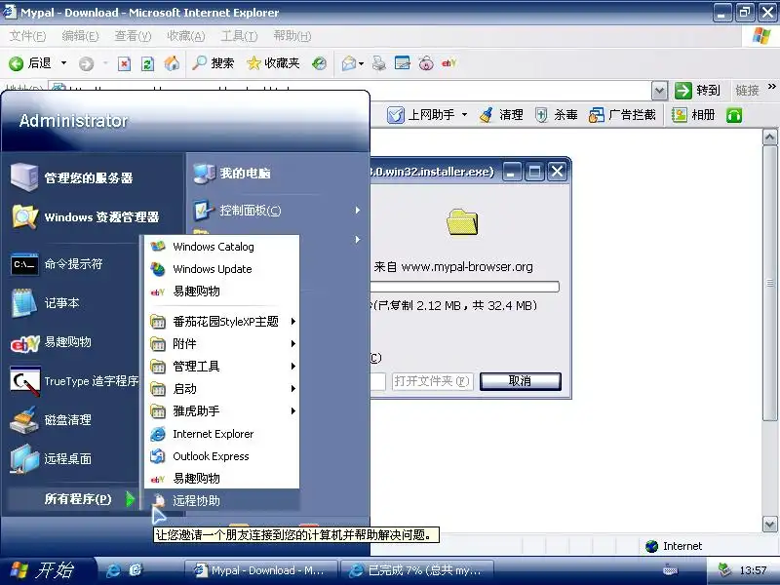Expand the 雅虎助手 folder
This screenshot has height=585, width=780.
(x=222, y=411)
